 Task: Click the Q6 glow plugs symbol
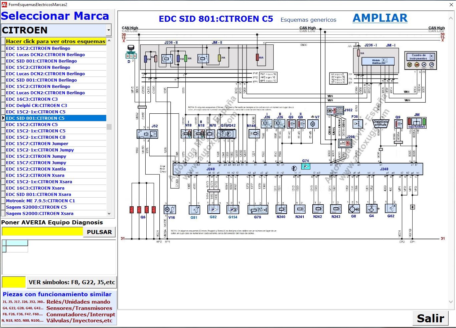pos(143,210)
